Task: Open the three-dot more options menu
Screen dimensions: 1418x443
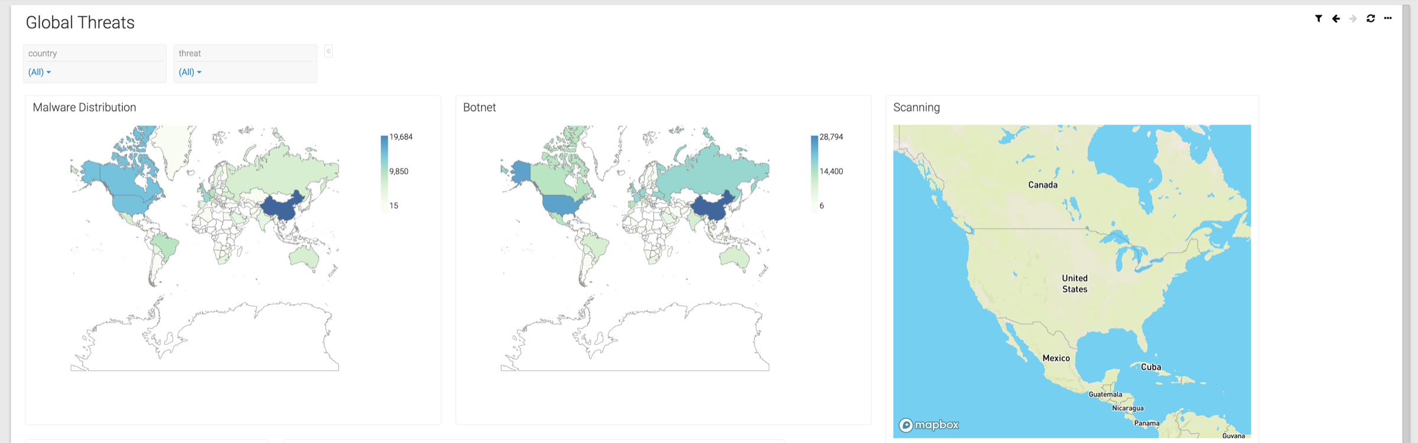Action: 1388,19
